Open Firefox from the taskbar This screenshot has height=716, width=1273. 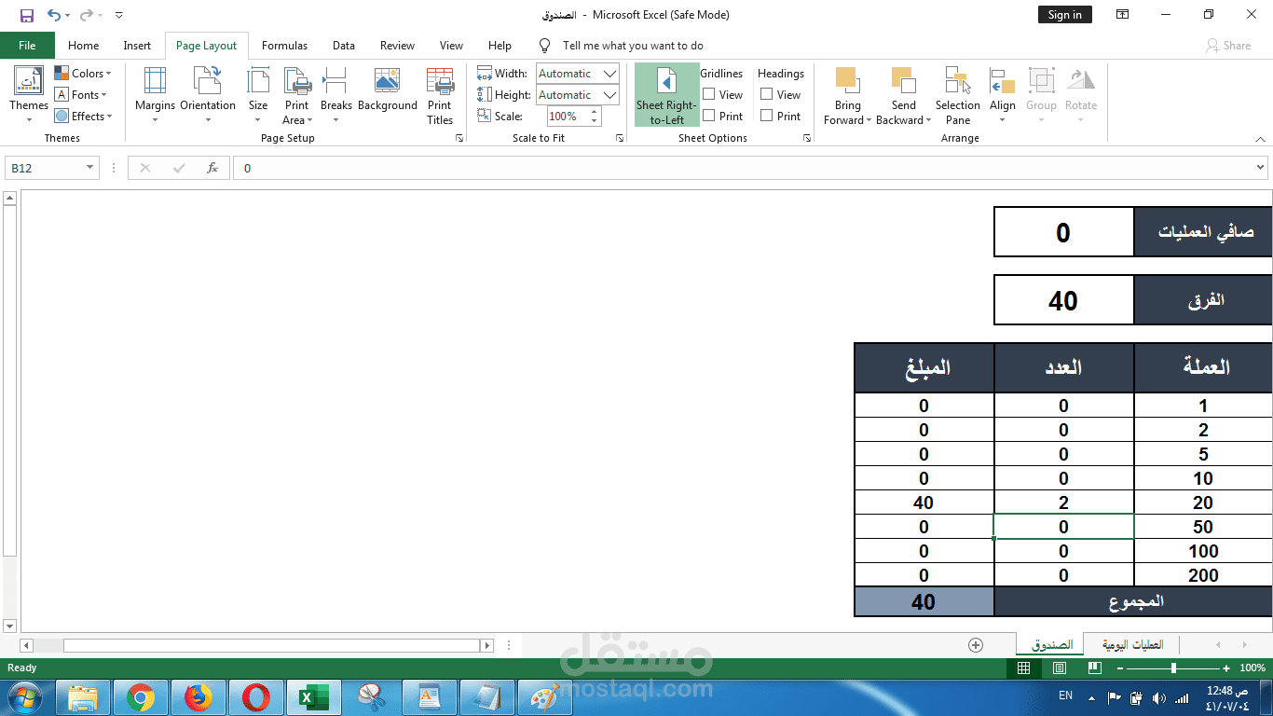click(198, 697)
